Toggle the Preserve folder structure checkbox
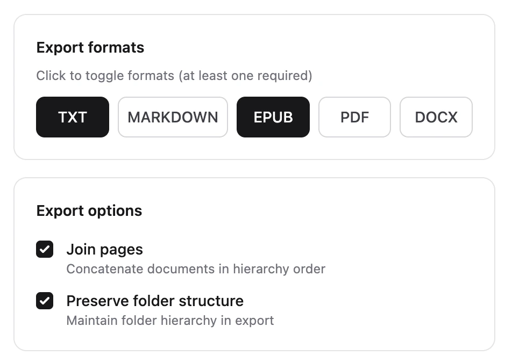The image size is (512, 363). [45, 301]
